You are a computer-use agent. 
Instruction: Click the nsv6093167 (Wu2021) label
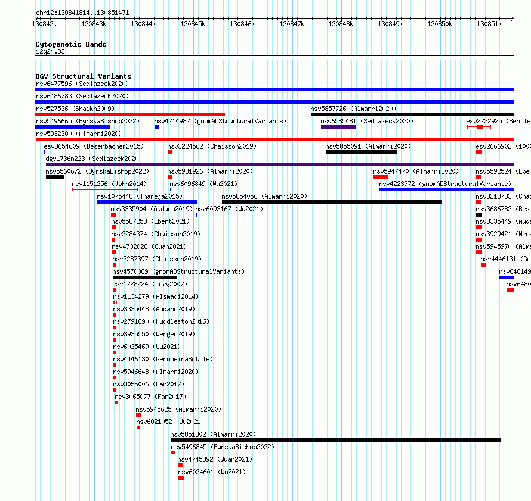click(x=229, y=209)
